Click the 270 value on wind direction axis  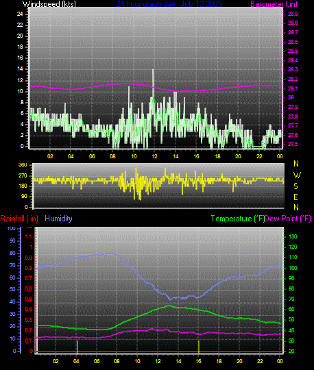(x=23, y=176)
